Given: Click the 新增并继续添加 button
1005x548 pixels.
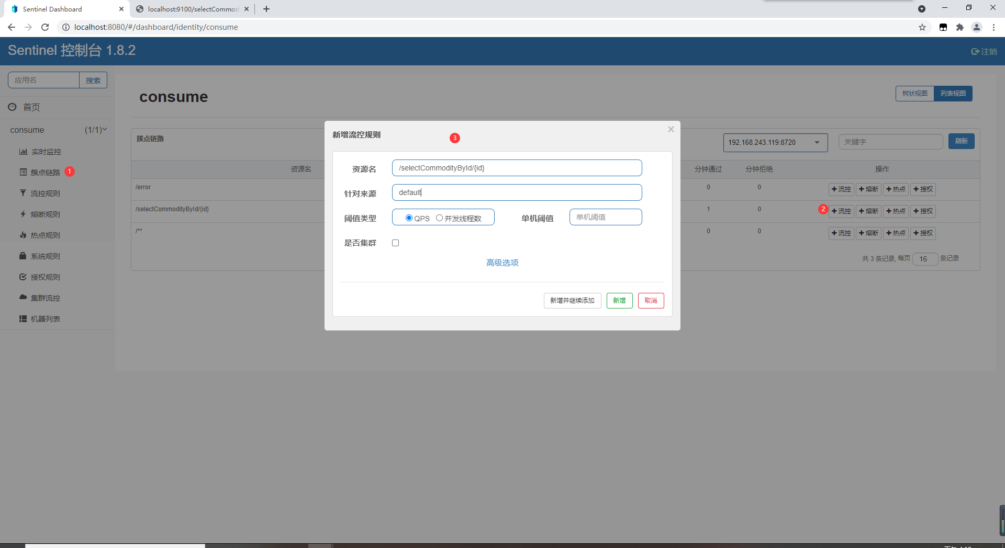Looking at the screenshot, I should pos(572,301).
